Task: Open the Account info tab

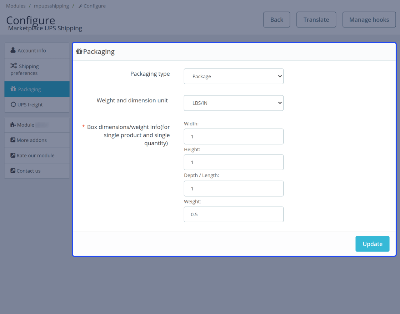Action: [37, 50]
